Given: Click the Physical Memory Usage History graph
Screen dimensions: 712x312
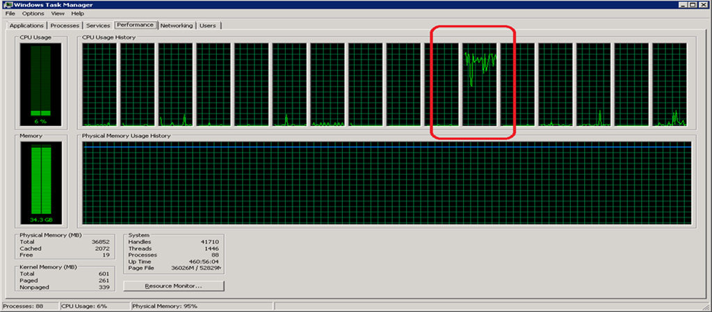Looking at the screenshot, I should (x=387, y=183).
